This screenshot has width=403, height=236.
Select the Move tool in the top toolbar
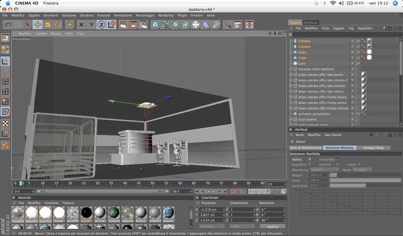pos(37,25)
